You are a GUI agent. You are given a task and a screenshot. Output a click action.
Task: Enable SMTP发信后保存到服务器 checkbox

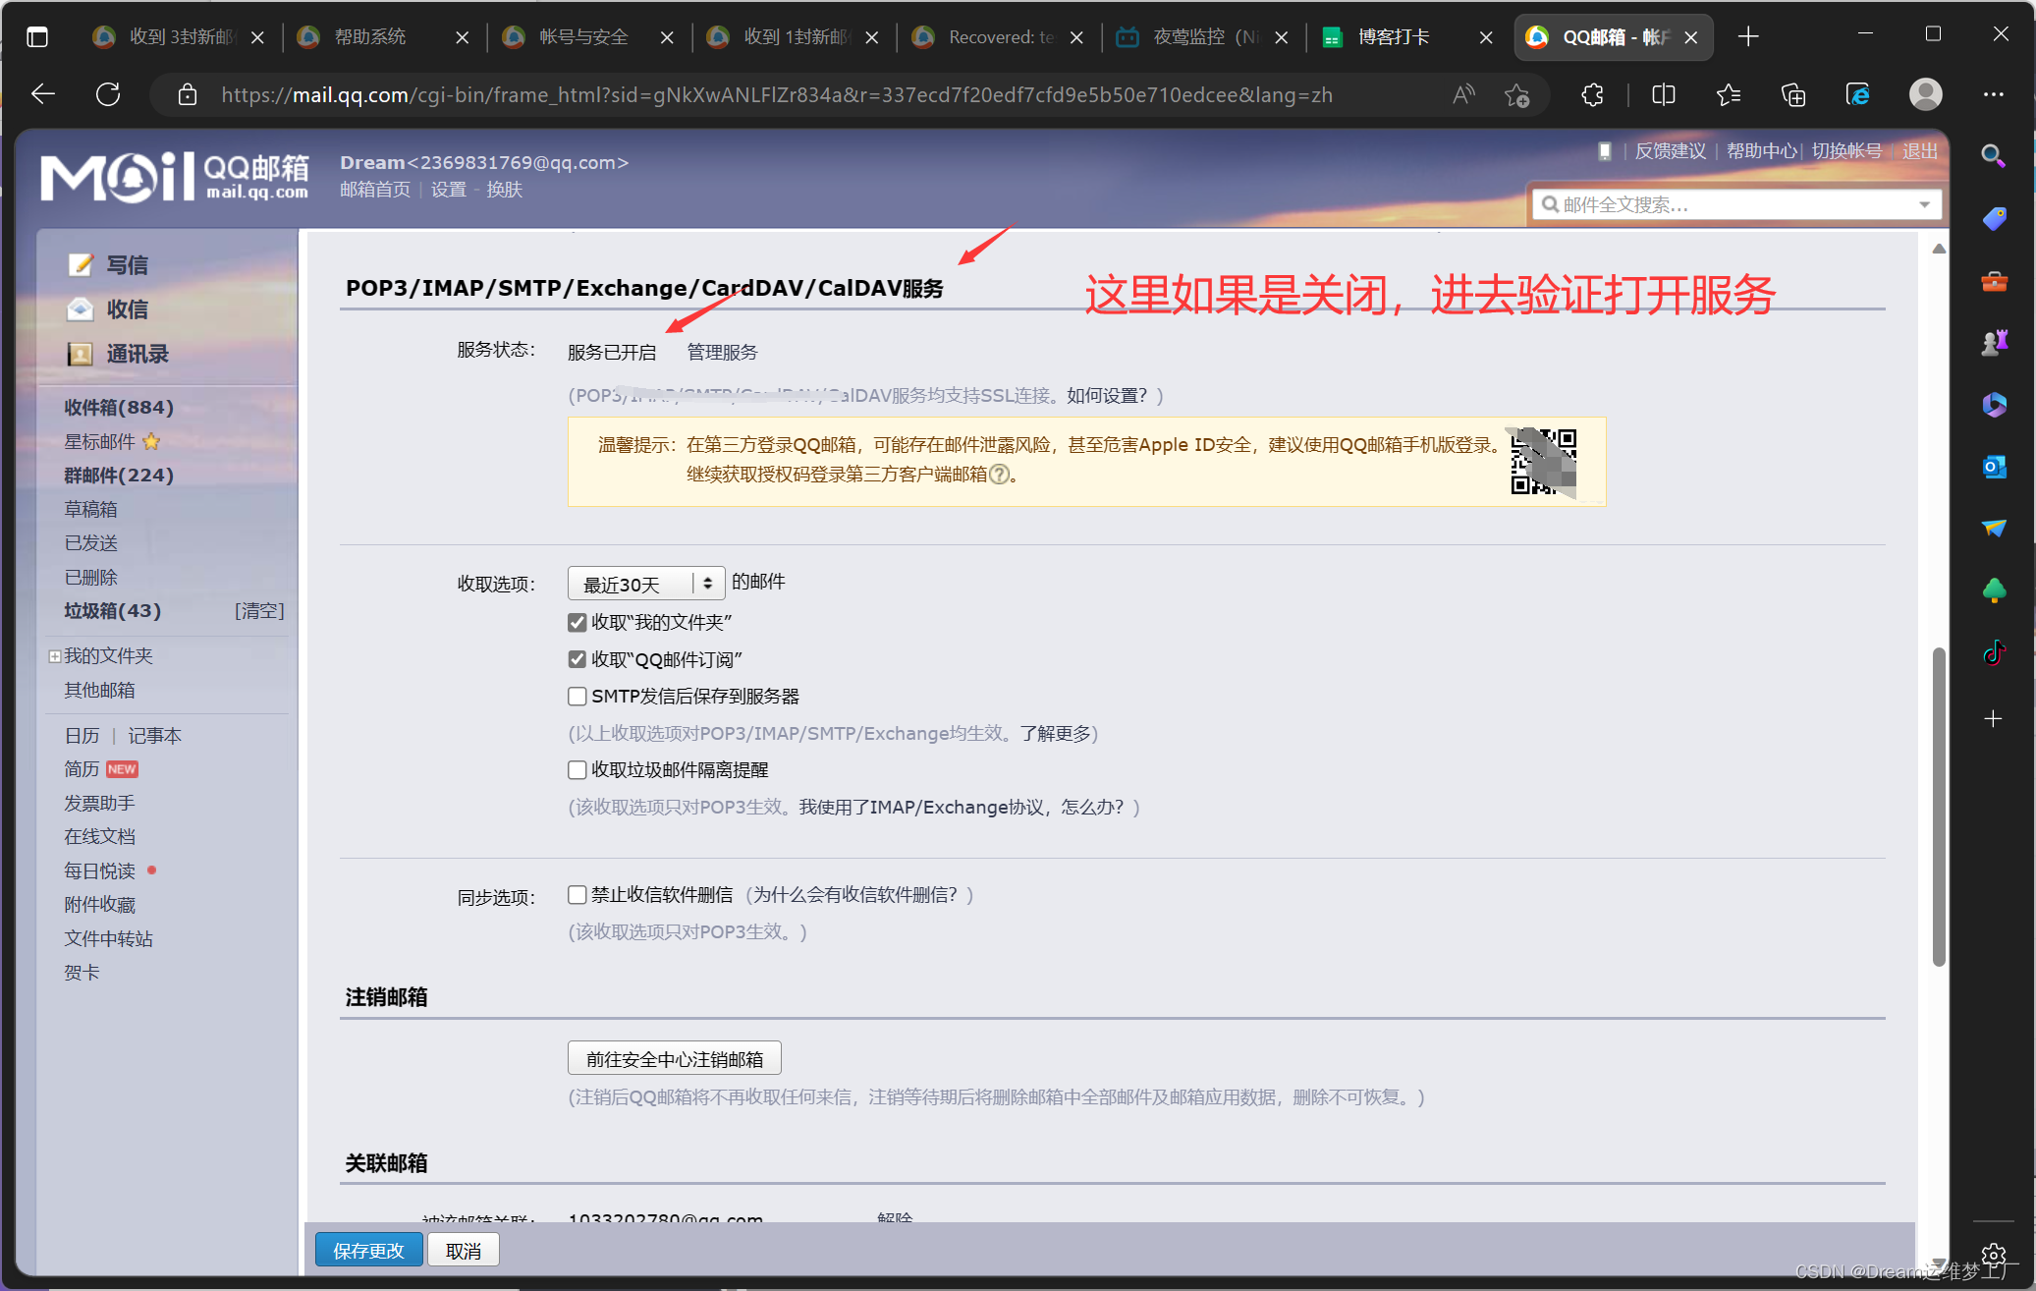click(x=578, y=697)
